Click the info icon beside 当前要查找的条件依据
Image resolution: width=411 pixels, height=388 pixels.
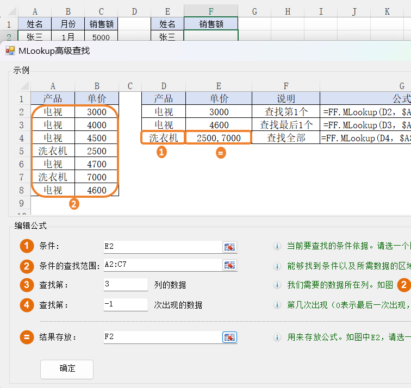(x=277, y=247)
